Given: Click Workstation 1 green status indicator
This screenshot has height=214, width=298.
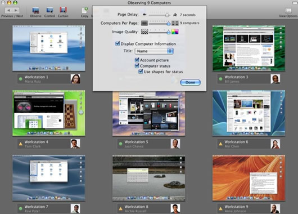Looking at the screenshot, I should coord(21,79).
